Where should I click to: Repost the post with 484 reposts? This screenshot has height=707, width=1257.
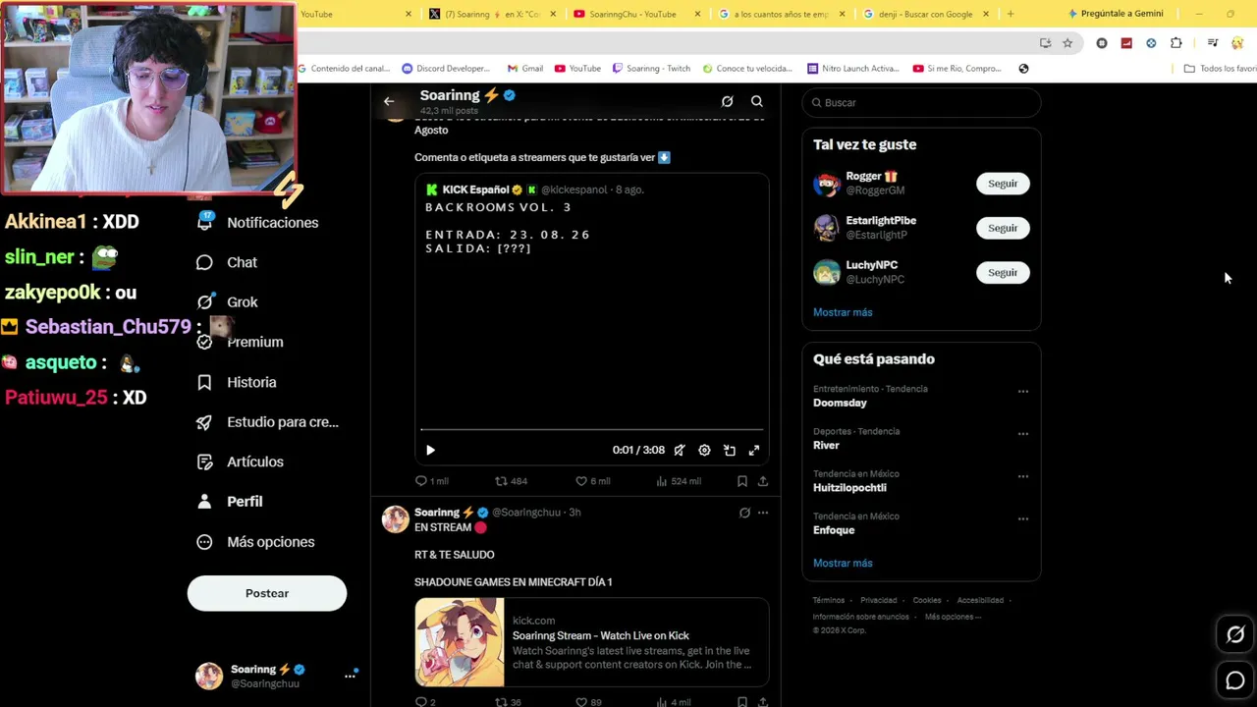(x=511, y=481)
